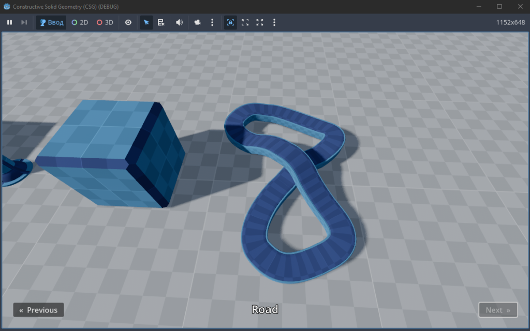Screen dimensions: 530x331
Task: Advance to the next frame
Action: pos(24,22)
